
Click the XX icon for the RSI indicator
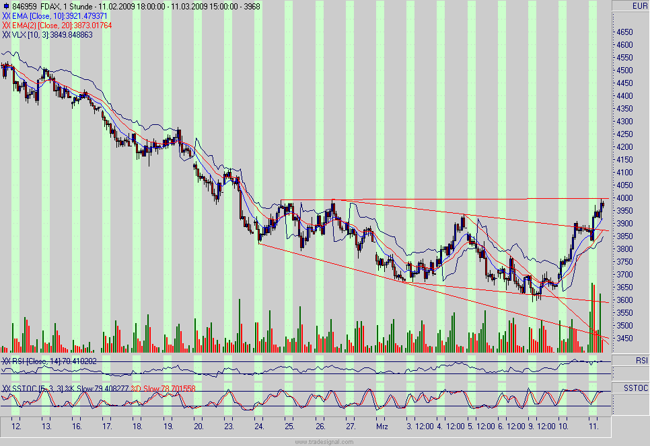[8, 360]
